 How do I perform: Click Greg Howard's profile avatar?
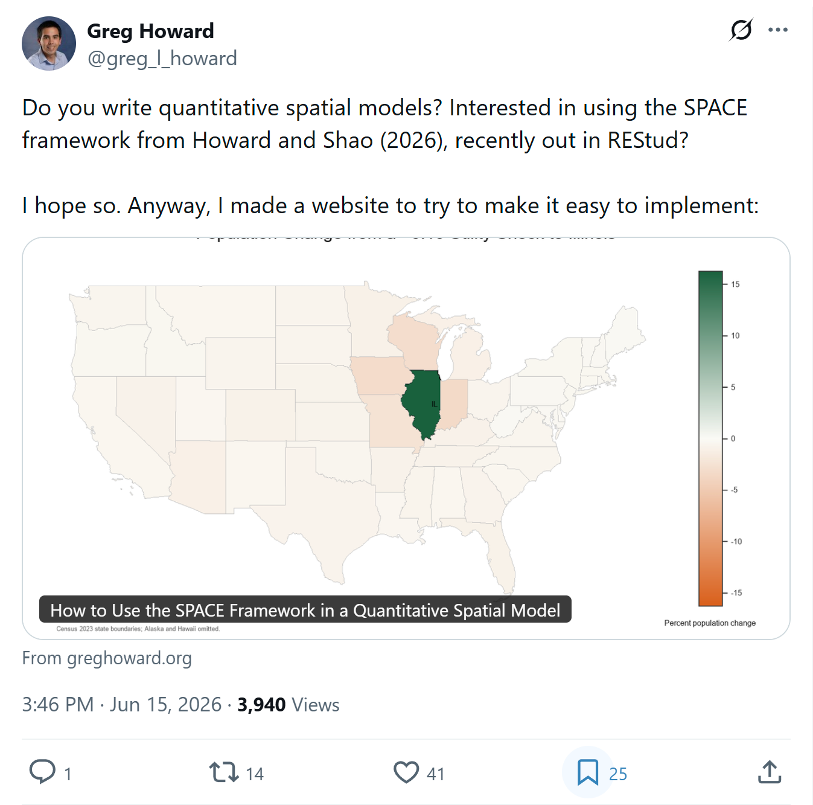(x=49, y=43)
